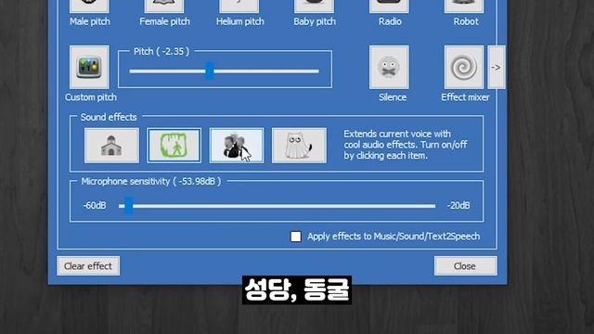Image resolution: width=594 pixels, height=334 pixels.
Task: Show more effects with the arrow button
Action: click(x=497, y=68)
